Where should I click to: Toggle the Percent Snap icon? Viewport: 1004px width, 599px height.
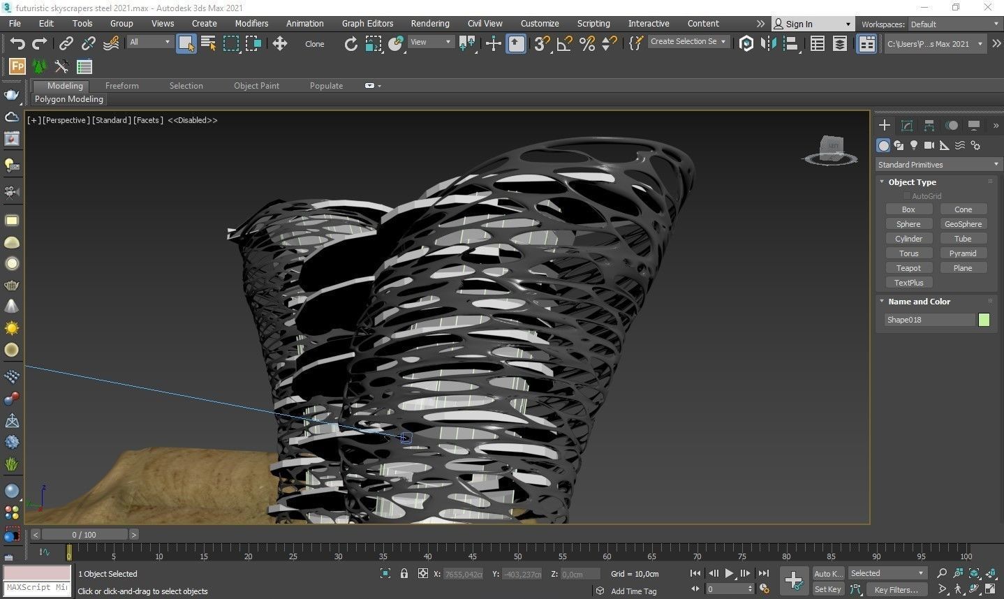[x=587, y=44]
